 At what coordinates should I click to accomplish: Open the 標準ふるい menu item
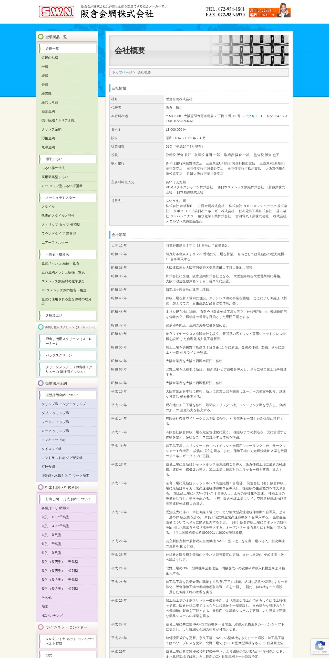point(68,159)
